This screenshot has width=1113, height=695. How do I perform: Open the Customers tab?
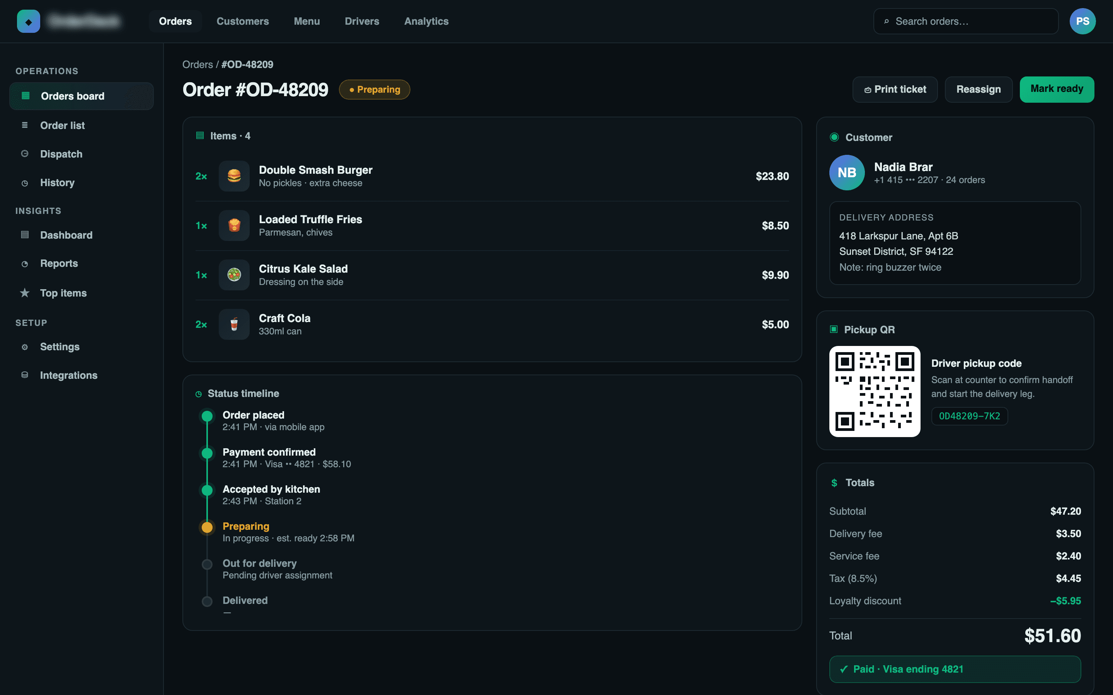[x=243, y=21]
